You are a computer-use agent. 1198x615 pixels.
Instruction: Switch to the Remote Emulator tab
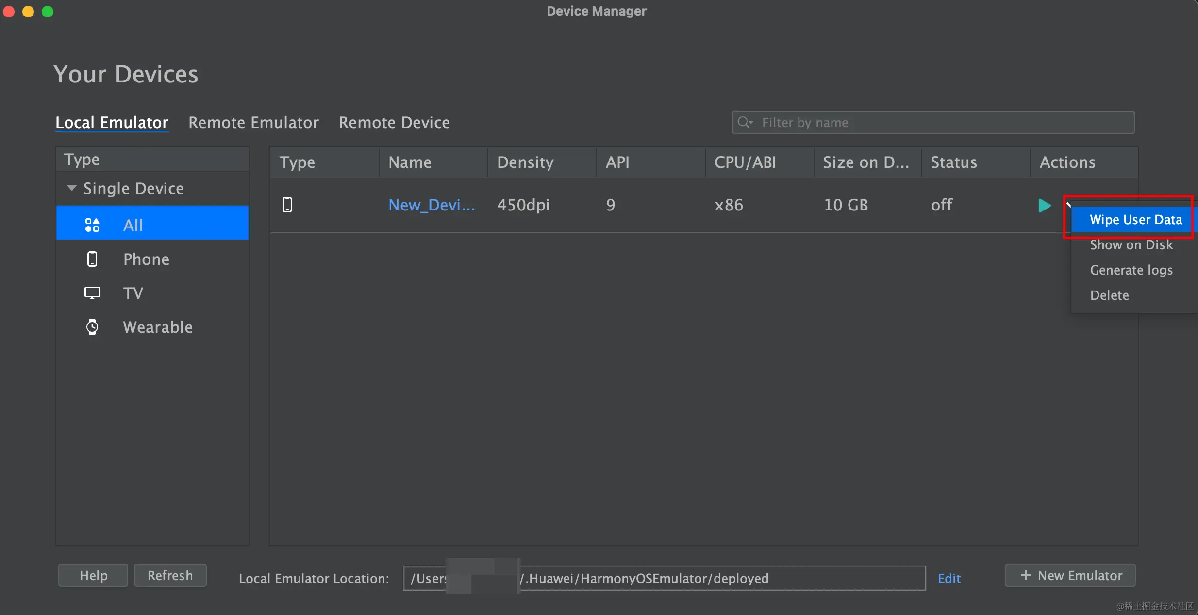click(x=253, y=122)
